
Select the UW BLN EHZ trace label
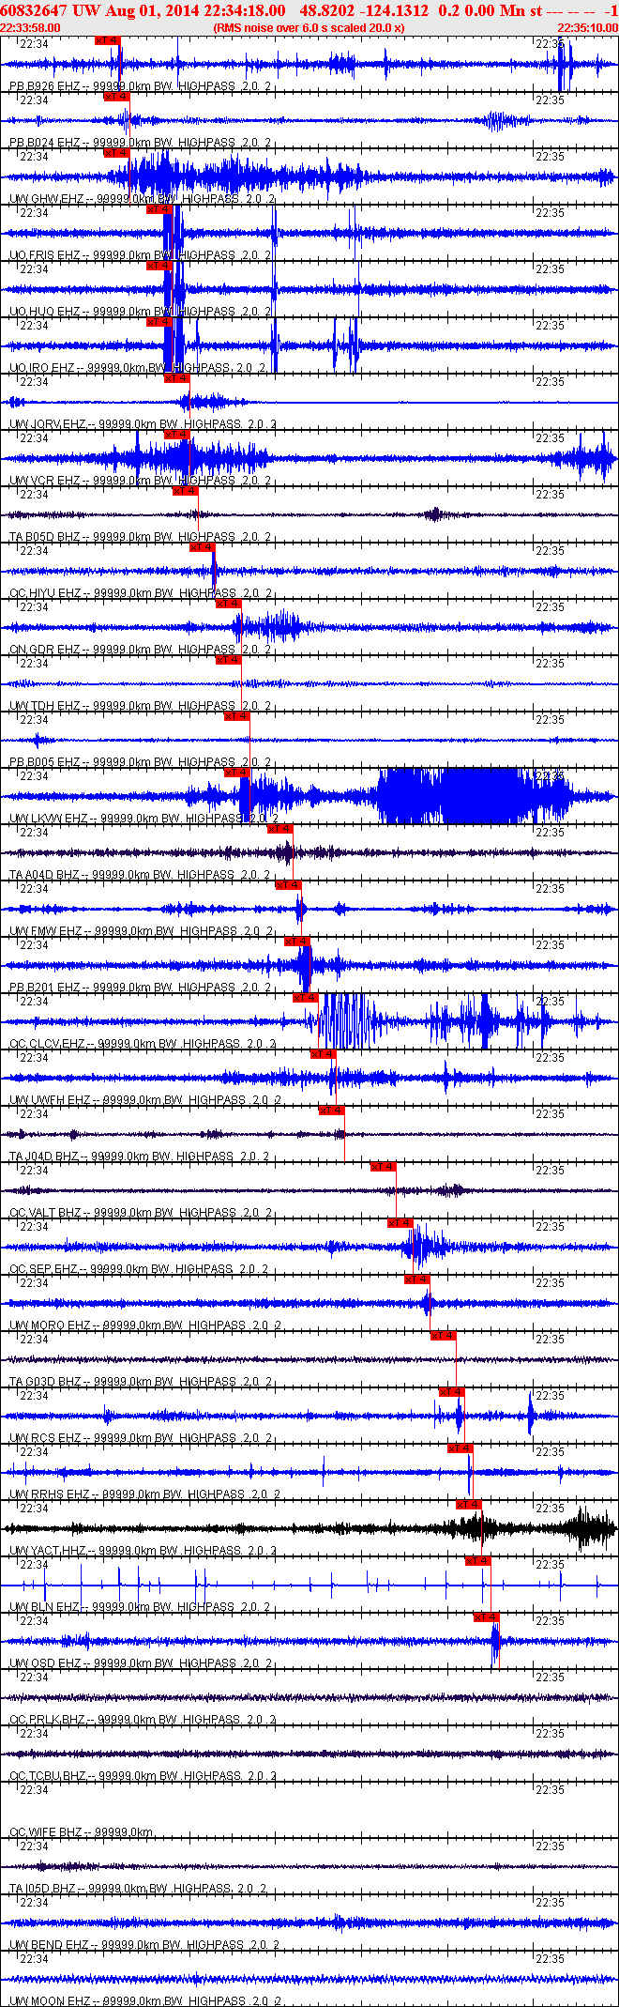coord(140,1607)
